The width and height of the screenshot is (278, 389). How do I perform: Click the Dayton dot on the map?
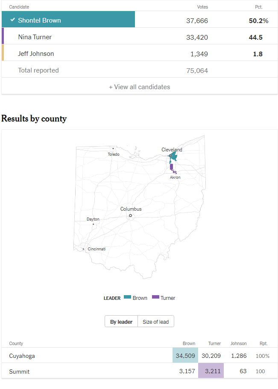(94, 224)
